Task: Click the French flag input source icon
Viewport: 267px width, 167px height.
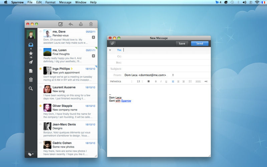Action: tap(263, 2)
